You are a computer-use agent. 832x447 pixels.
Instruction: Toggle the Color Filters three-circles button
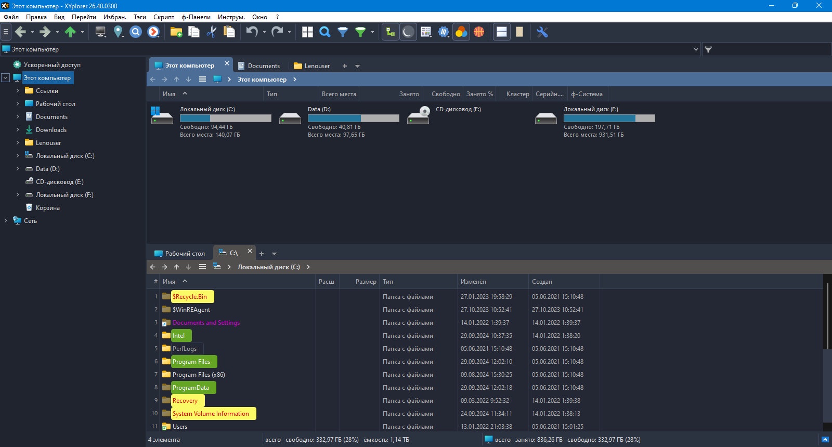(461, 32)
